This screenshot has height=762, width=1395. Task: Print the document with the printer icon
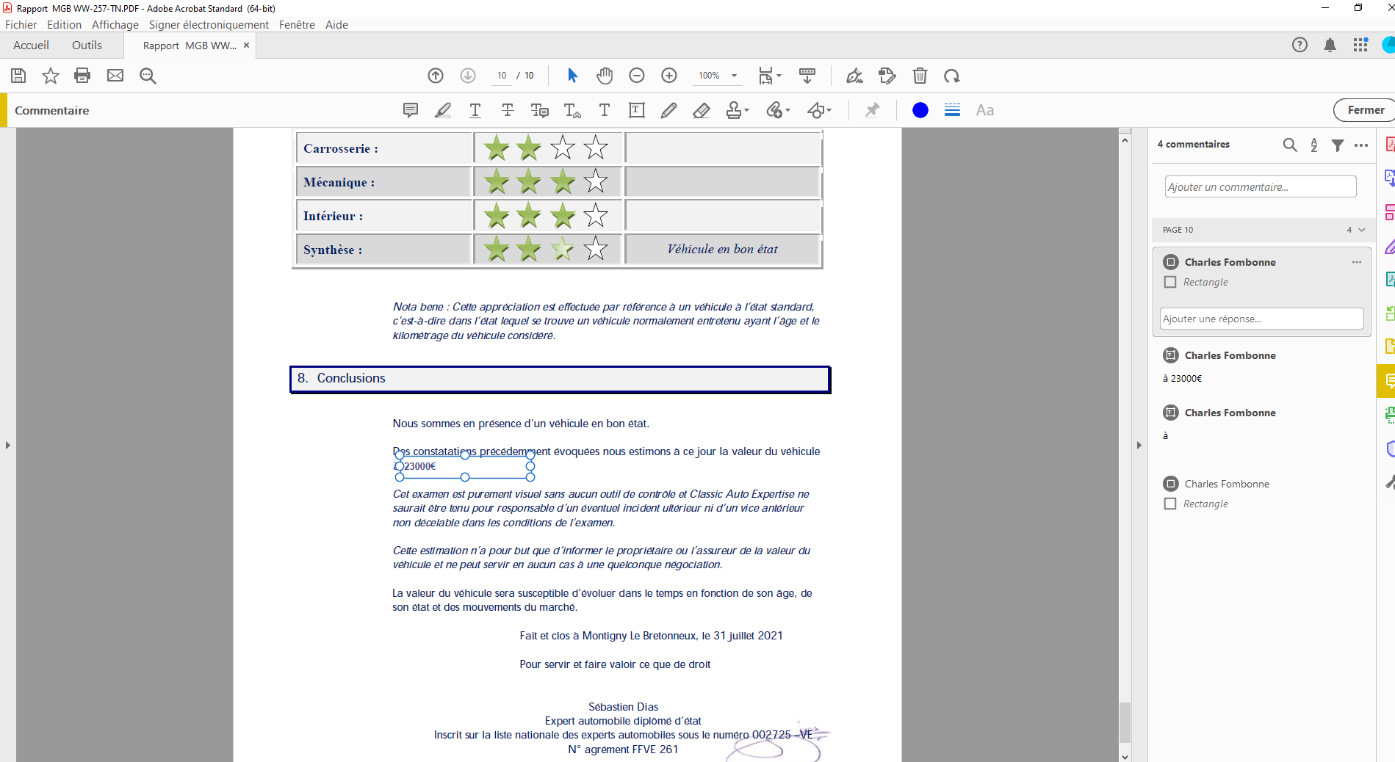click(x=82, y=76)
